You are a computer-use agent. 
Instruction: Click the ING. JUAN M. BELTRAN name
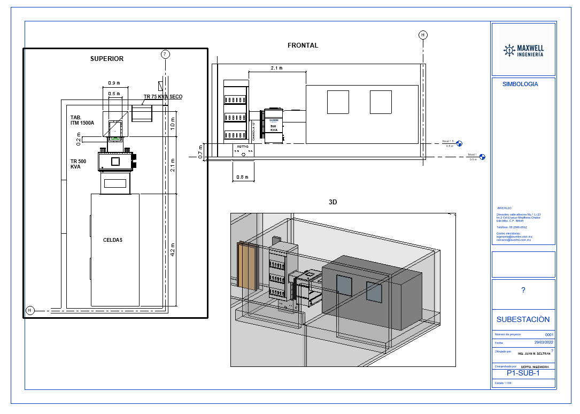[534, 354]
